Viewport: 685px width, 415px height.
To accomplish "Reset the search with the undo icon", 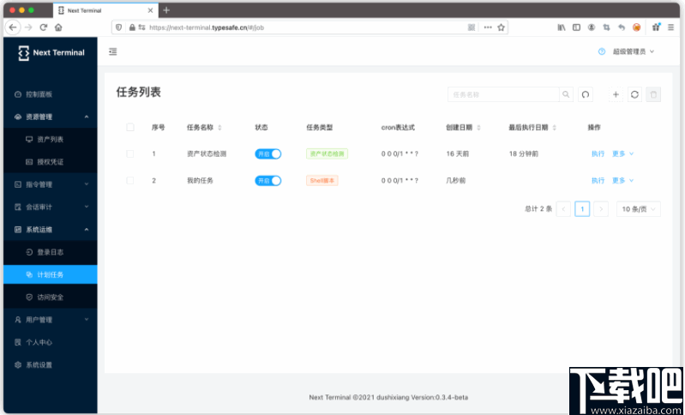I will click(586, 94).
